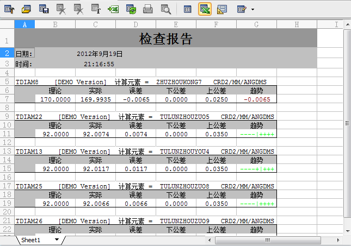Screen dimensions: 351x246
Task: Toggle the plain table view button
Action: [187, 9]
